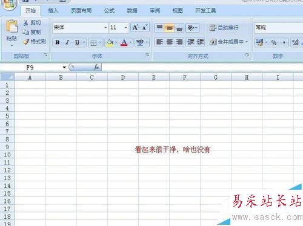
Task: Click accounting number format icon
Action: pyautogui.click(x=259, y=42)
